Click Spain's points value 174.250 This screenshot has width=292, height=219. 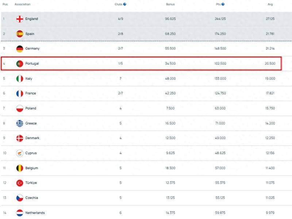220,34
